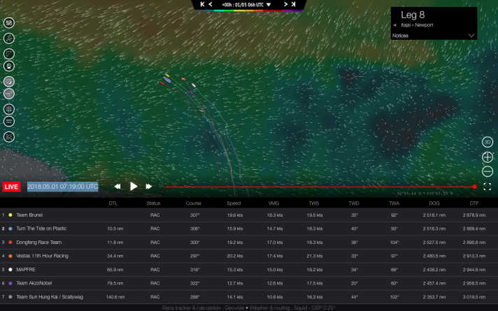Zoom in on the map

(488, 157)
